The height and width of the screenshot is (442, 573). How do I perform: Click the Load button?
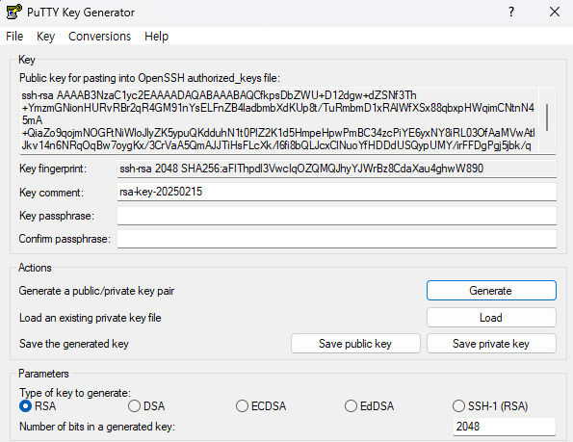point(491,318)
